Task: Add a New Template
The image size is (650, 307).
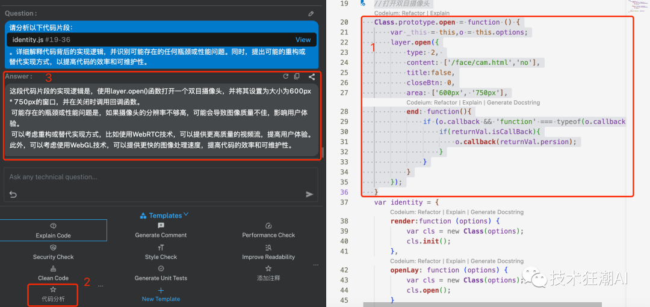Action: click(x=161, y=294)
